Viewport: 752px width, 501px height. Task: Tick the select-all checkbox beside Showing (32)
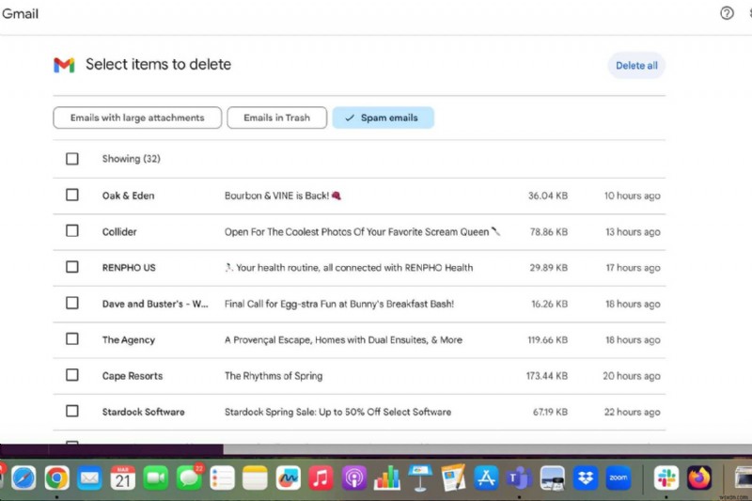pyautogui.click(x=72, y=159)
